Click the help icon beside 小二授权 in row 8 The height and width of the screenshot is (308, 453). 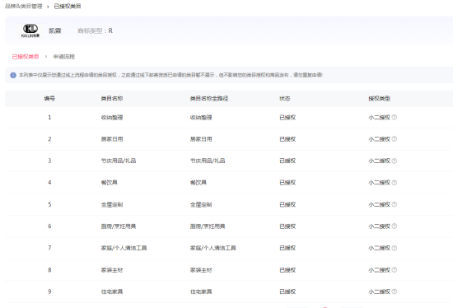(394, 270)
